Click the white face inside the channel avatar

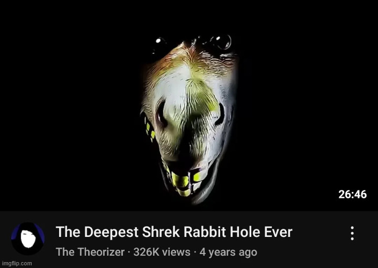[x=28, y=239]
